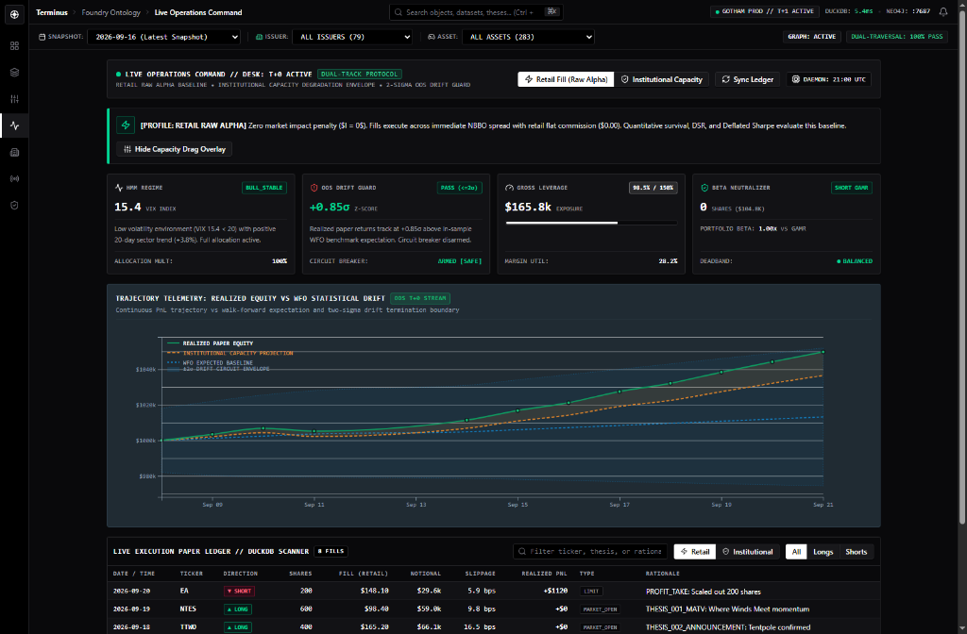The image size is (967, 634).
Task: Click the OOS Drift Guard shield icon
Action: point(314,188)
